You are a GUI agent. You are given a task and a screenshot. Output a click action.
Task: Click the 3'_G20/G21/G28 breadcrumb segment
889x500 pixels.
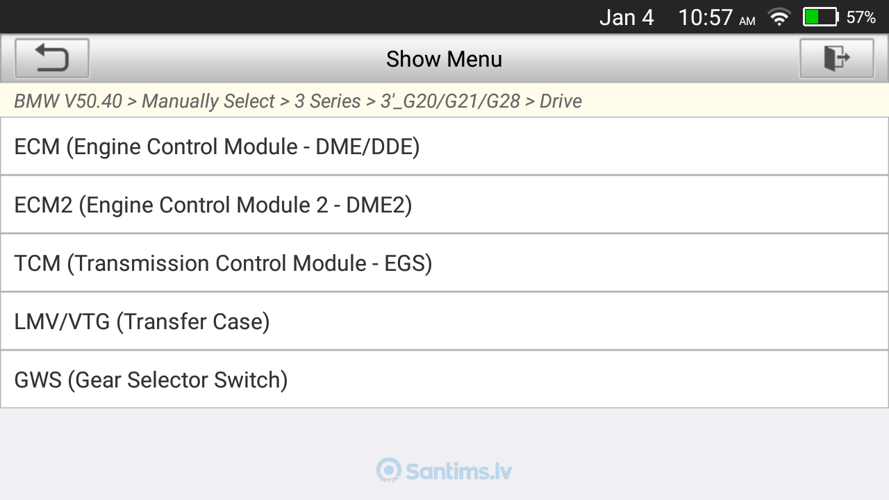click(x=450, y=101)
